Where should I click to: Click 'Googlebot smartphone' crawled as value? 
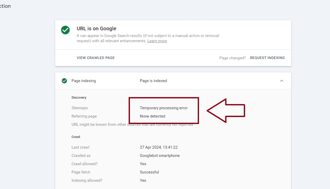[160, 155]
